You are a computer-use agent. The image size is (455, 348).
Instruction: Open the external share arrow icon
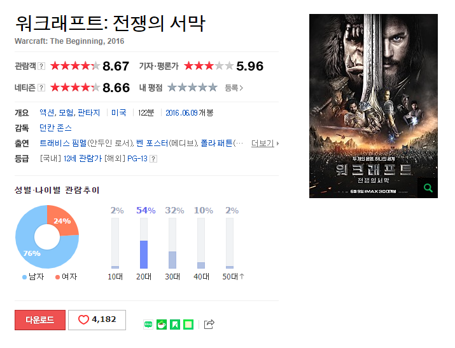tap(209, 325)
